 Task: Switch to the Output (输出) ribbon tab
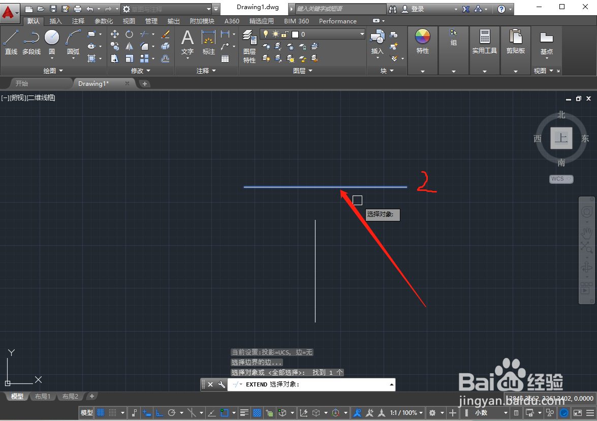click(174, 21)
